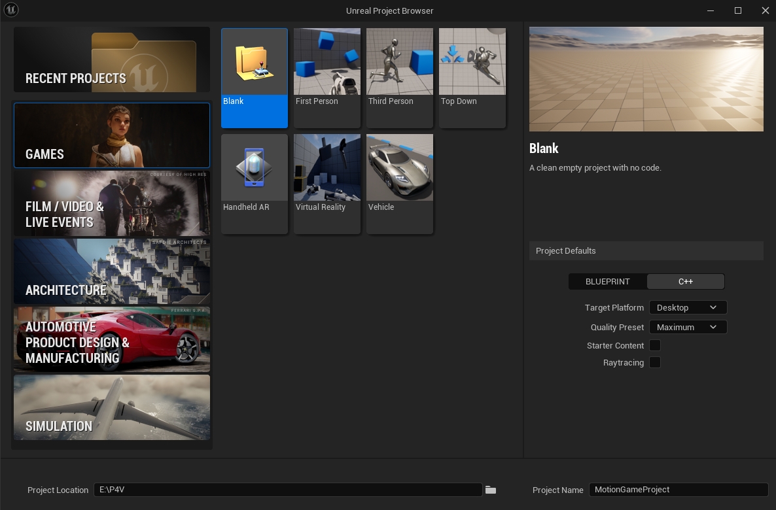Image resolution: width=776 pixels, height=510 pixels.
Task: Open the Target Platform dropdown
Action: tap(688, 307)
